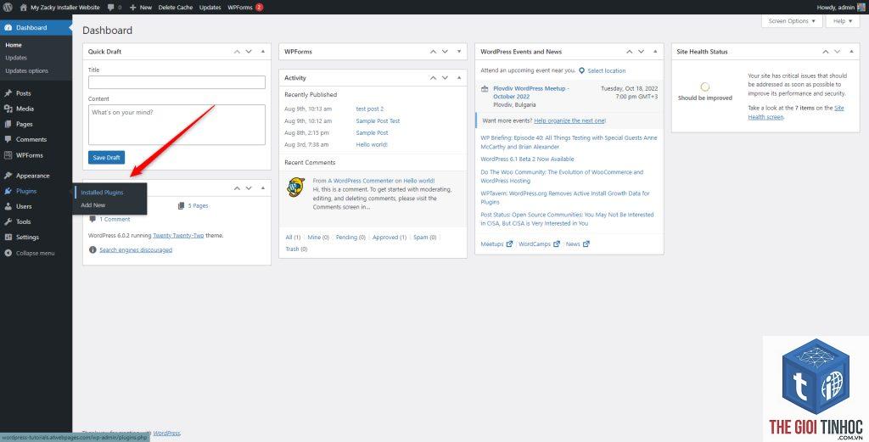Open the Site Health screen link
Image resolution: width=869 pixels, height=442 pixels.
796,113
